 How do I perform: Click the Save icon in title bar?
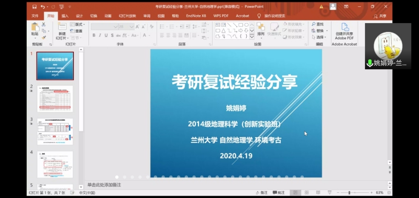point(35,7)
